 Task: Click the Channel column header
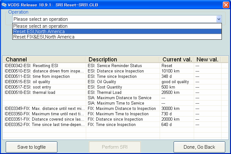point(44,60)
